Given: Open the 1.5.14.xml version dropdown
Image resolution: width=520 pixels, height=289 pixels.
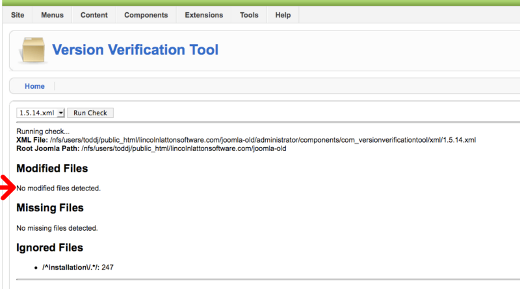Looking at the screenshot, I should (x=40, y=113).
